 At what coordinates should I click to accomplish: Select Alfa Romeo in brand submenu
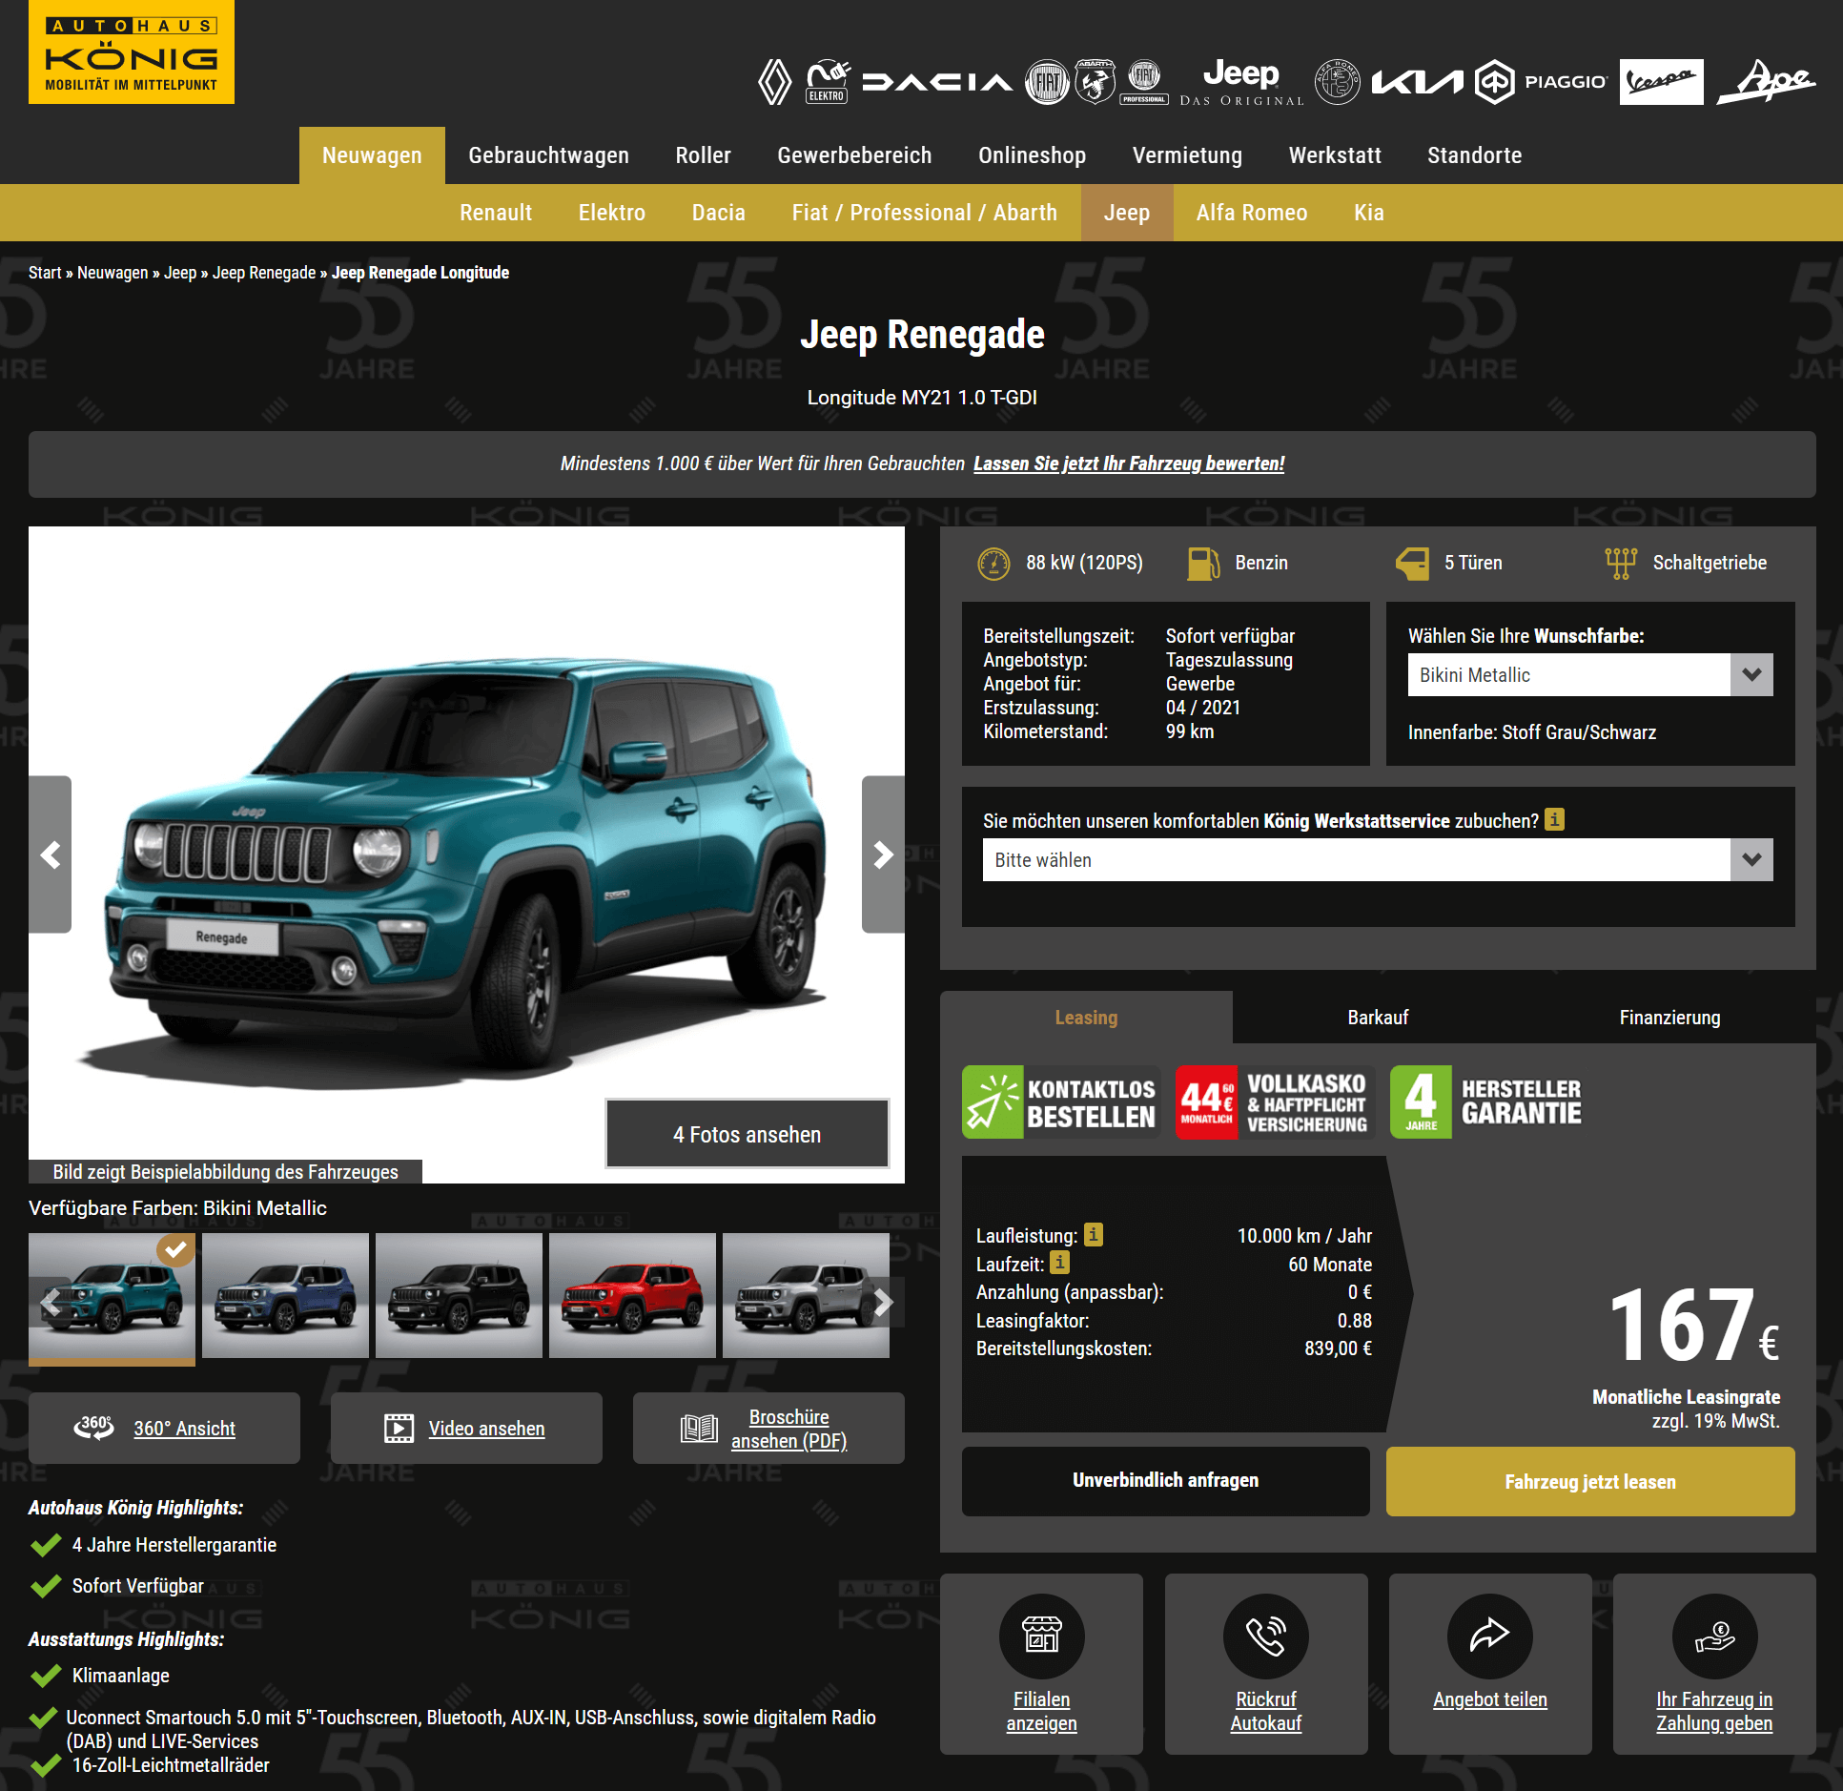click(1252, 213)
